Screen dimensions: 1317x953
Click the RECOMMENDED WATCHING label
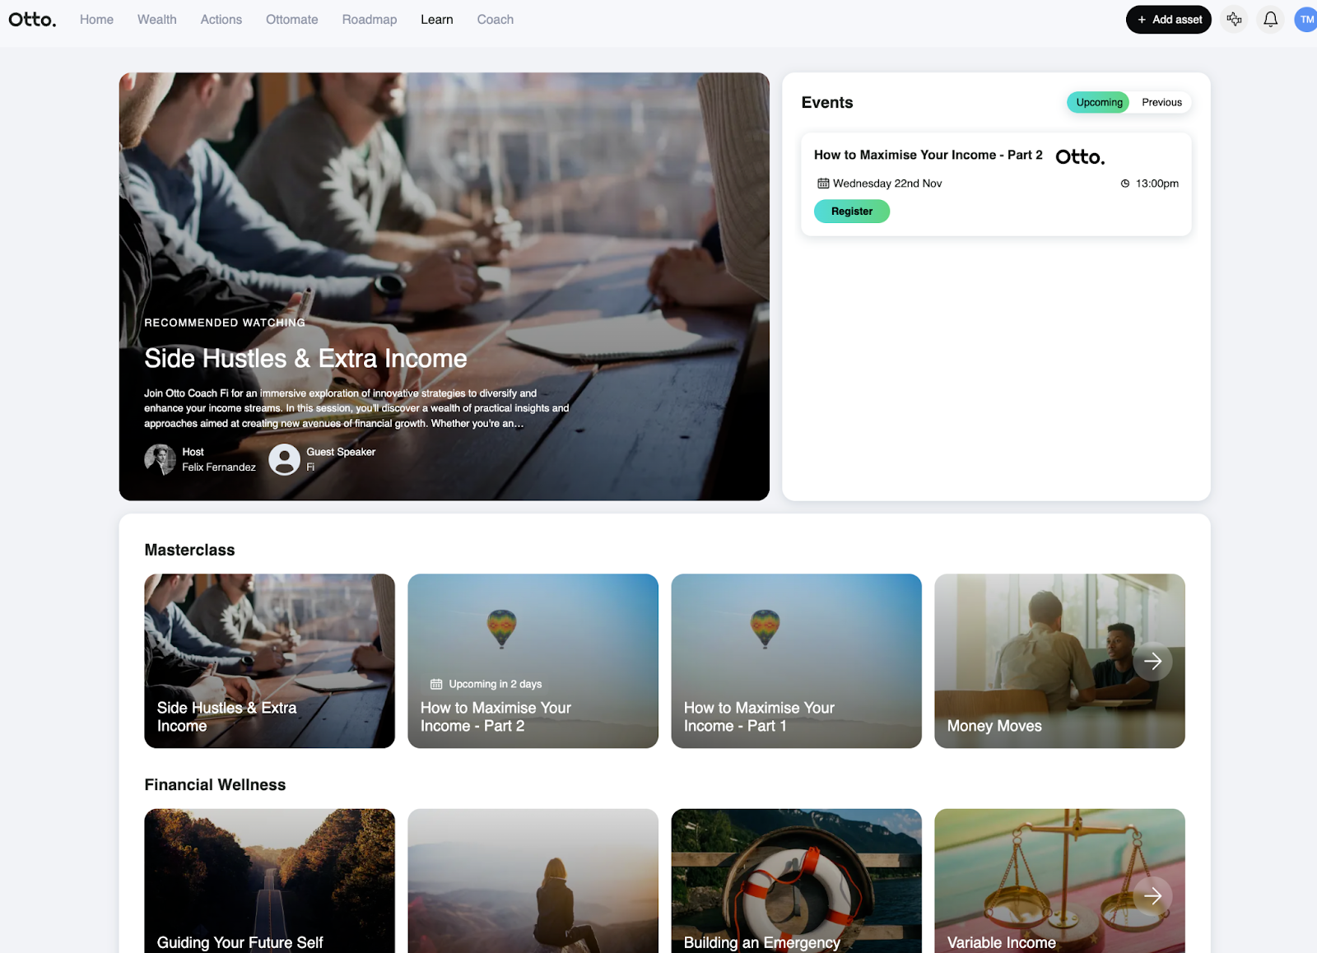[225, 323]
